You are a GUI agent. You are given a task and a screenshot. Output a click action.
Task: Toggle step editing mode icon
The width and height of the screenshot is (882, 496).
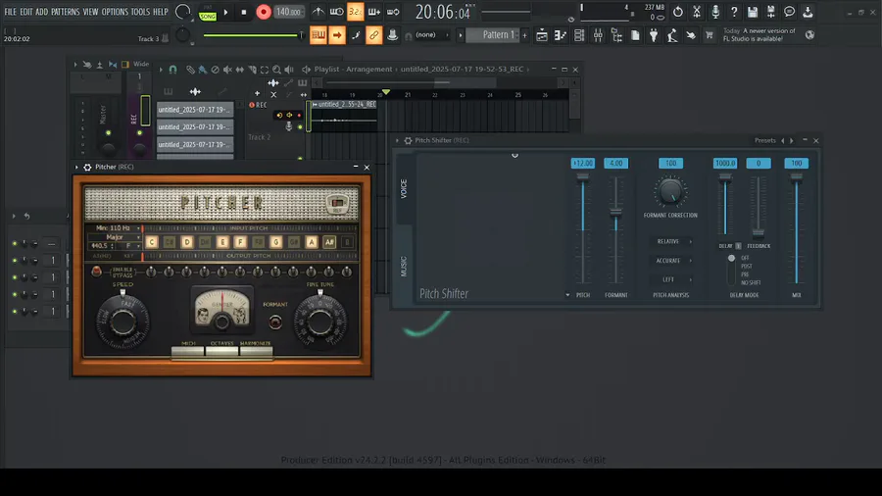(x=356, y=35)
